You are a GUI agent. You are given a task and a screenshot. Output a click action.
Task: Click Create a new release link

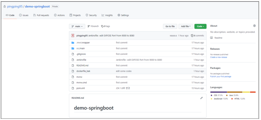click(x=219, y=57)
